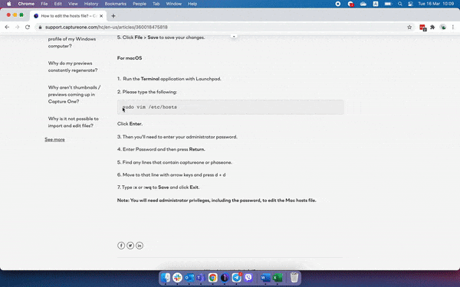Click the date and time in menu bar
This screenshot has width=460, height=287.
pos(436,4)
